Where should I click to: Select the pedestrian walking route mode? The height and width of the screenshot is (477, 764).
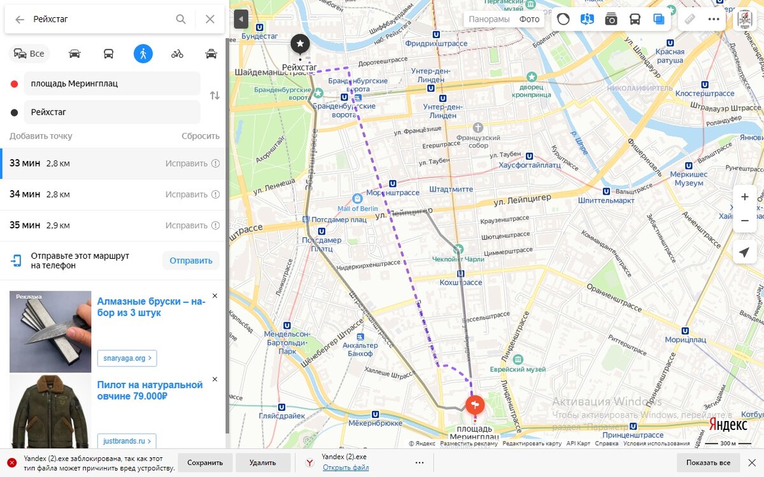143,53
